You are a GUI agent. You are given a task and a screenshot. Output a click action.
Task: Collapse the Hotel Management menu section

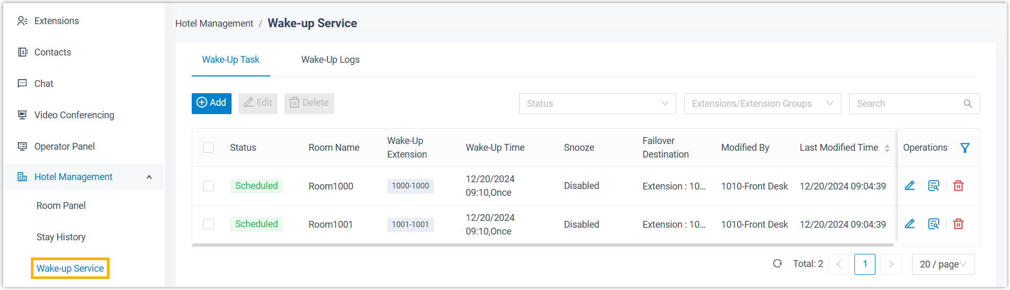point(149,177)
